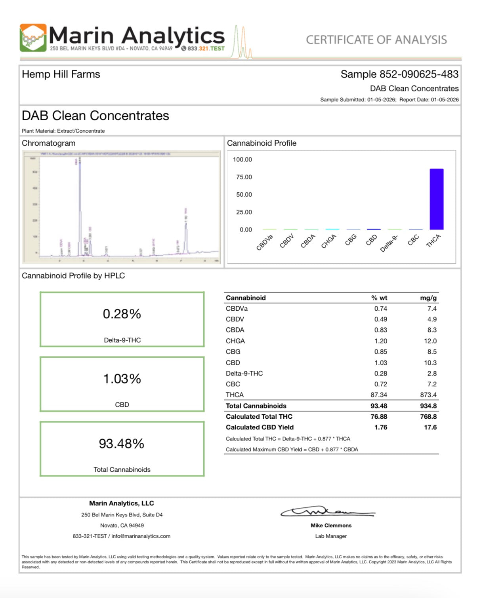Click the Cannabinoid column header
The image size is (483, 598).
click(246, 298)
